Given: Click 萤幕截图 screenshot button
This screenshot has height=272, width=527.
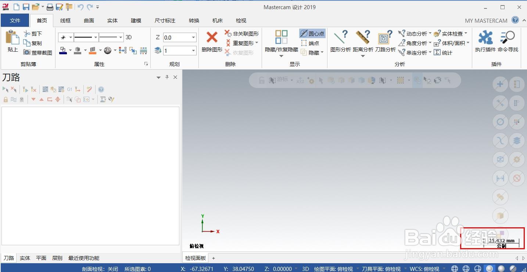Looking at the screenshot, I should (37, 52).
